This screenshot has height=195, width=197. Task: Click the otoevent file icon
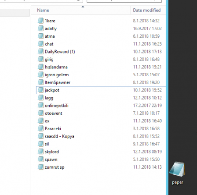(40, 113)
